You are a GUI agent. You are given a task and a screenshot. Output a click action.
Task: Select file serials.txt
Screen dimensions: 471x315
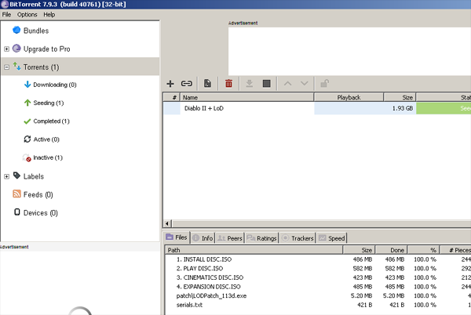pos(189,305)
